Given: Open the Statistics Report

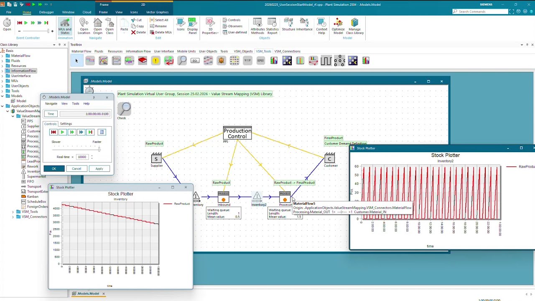Looking at the screenshot, I should [x=272, y=26].
